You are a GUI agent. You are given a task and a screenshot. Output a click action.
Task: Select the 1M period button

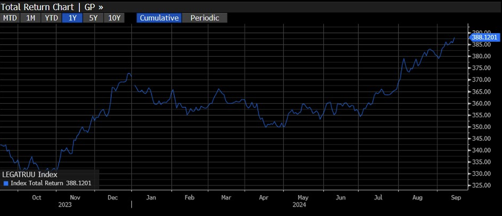coord(31,18)
